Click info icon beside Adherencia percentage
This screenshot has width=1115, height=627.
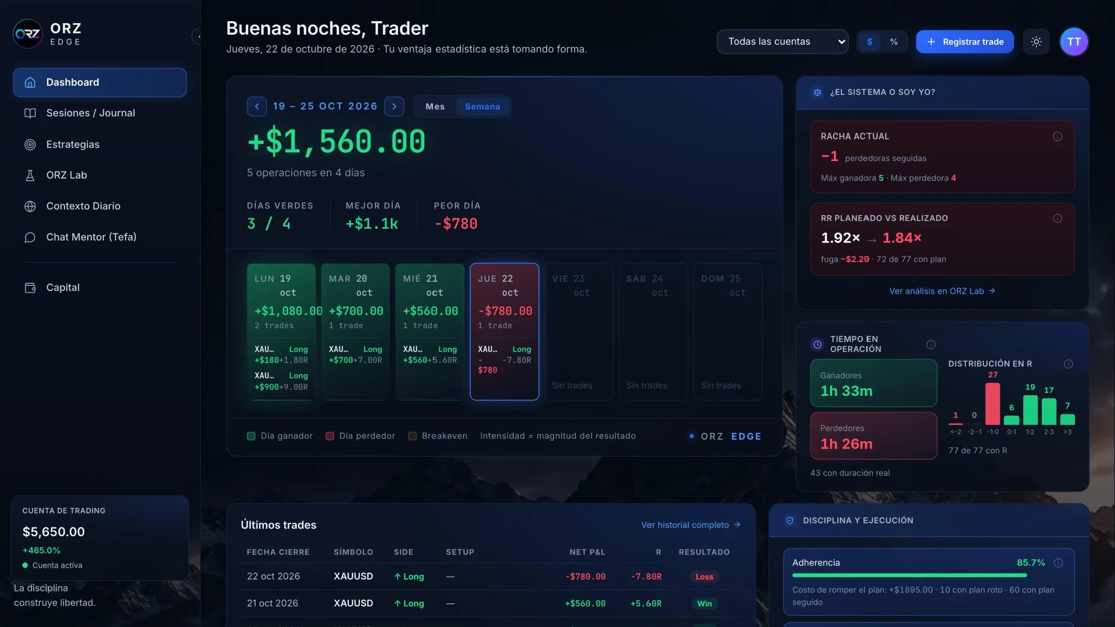[1058, 563]
